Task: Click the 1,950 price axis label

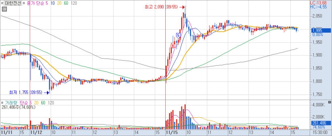Action: coord(317,42)
